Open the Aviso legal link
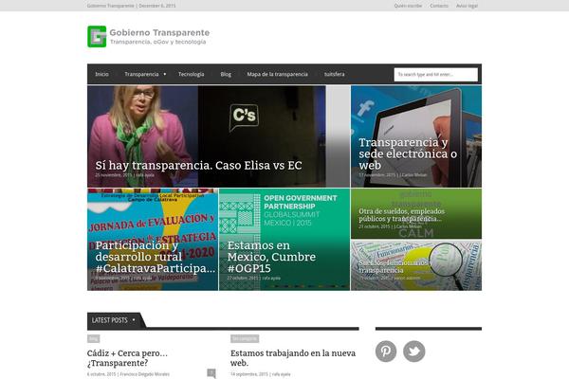The height and width of the screenshot is (379, 569). pyautogui.click(x=467, y=6)
